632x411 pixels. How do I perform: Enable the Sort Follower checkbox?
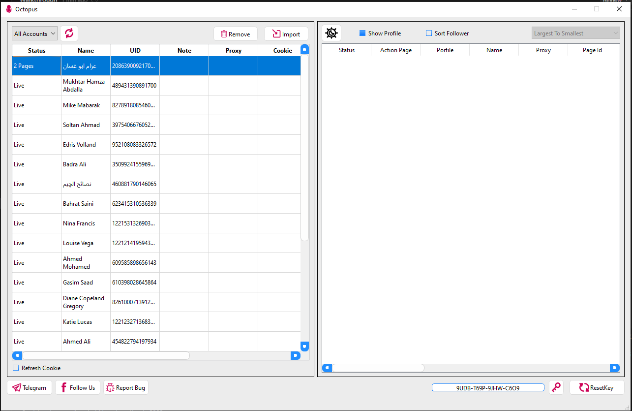click(x=429, y=33)
